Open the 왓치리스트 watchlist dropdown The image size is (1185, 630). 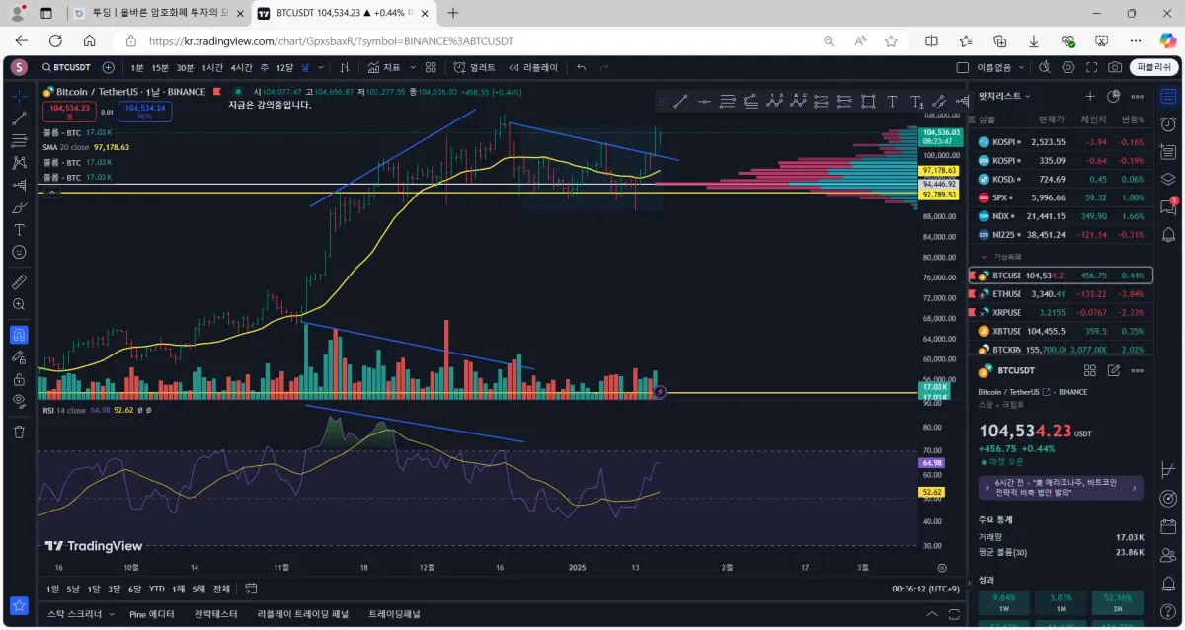pyautogui.click(x=1004, y=96)
